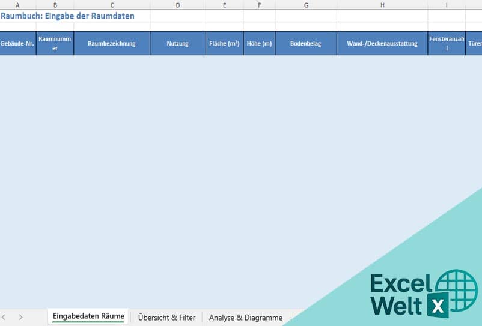
Task: Click the Nutzung table header cell
Action: [177, 44]
